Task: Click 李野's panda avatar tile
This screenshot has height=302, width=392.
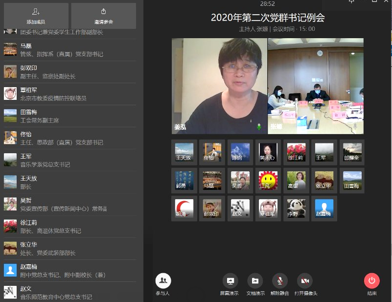Action: tap(296, 209)
